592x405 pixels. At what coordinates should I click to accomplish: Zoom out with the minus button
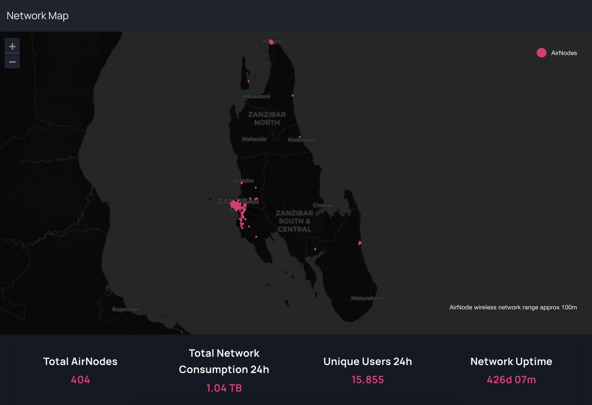[x=12, y=61]
